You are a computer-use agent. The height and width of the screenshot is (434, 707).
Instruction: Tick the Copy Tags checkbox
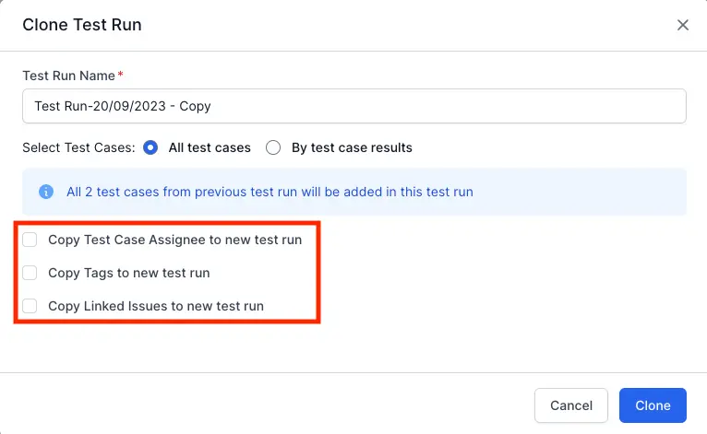point(30,273)
